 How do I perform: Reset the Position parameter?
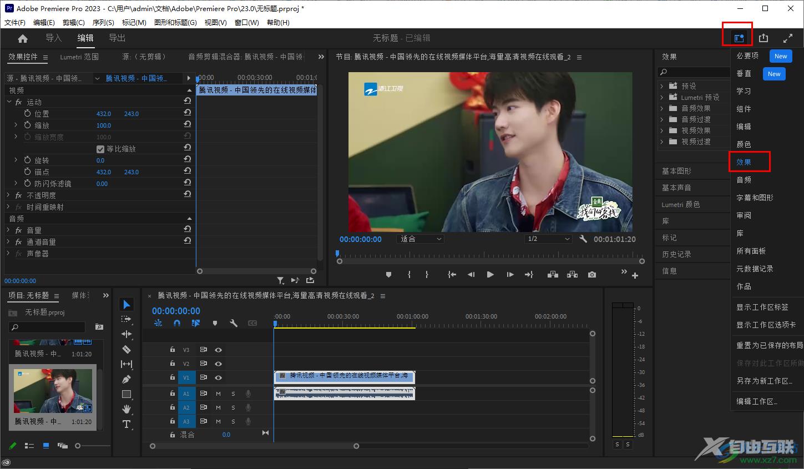[x=188, y=113]
